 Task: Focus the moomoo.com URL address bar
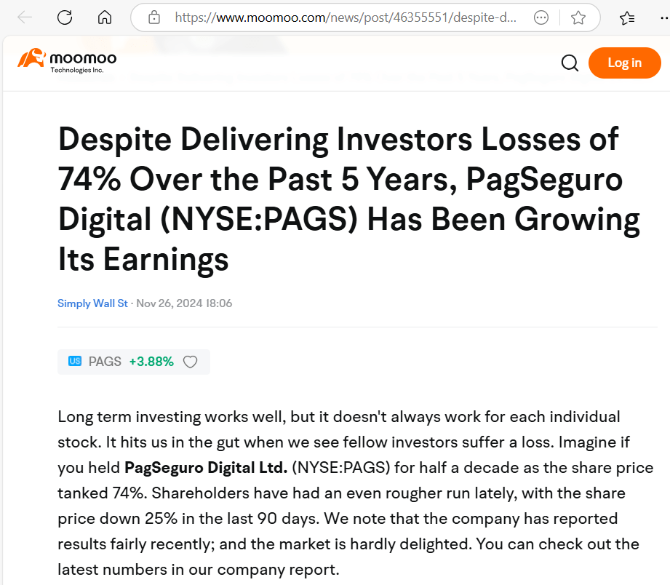point(346,18)
